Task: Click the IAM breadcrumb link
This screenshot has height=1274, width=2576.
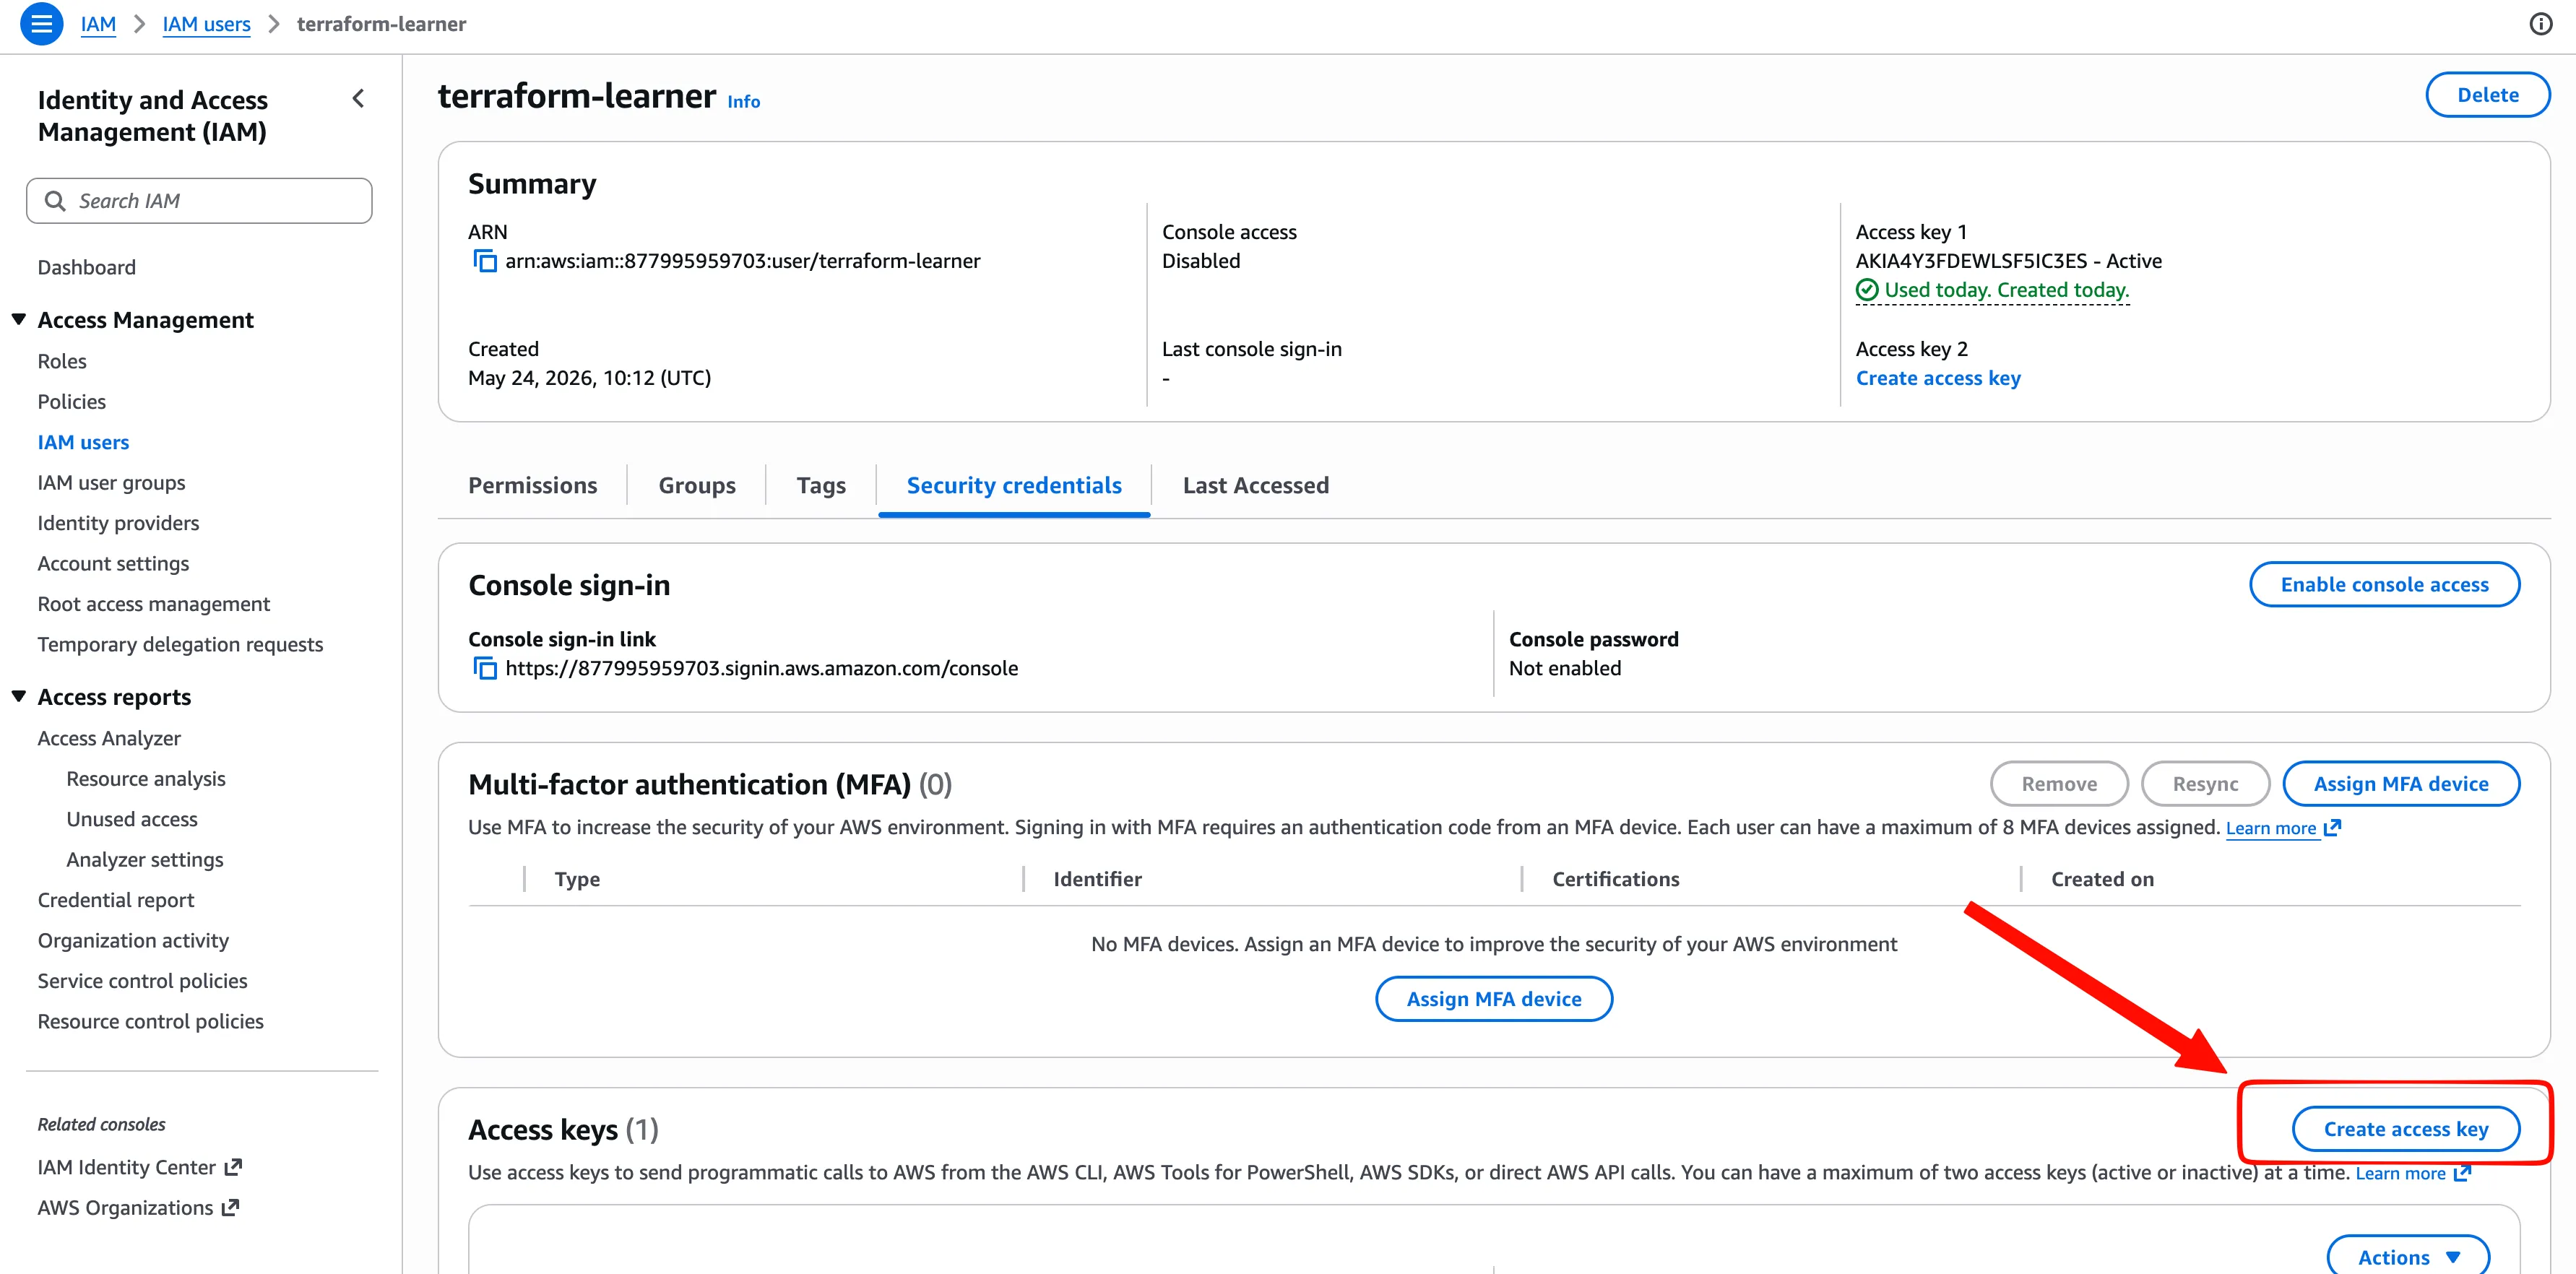Action: coord(98,24)
